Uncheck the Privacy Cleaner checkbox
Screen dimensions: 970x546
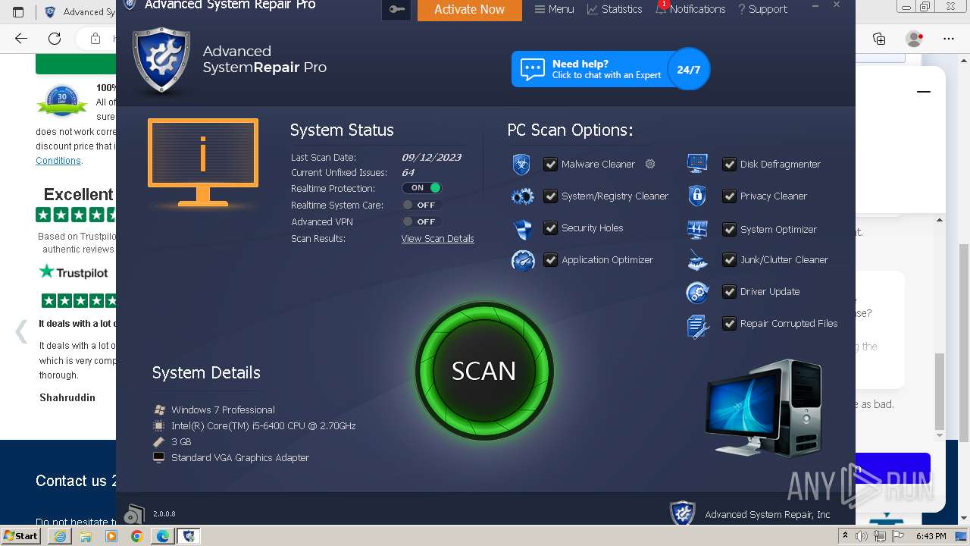coord(729,196)
